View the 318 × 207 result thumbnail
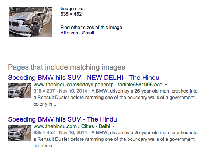The image size is (206, 152). [x=19, y=91]
